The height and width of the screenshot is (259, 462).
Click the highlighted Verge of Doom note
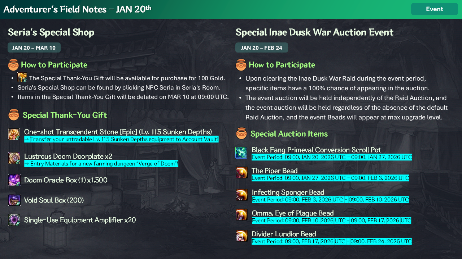pyautogui.click(x=101, y=164)
